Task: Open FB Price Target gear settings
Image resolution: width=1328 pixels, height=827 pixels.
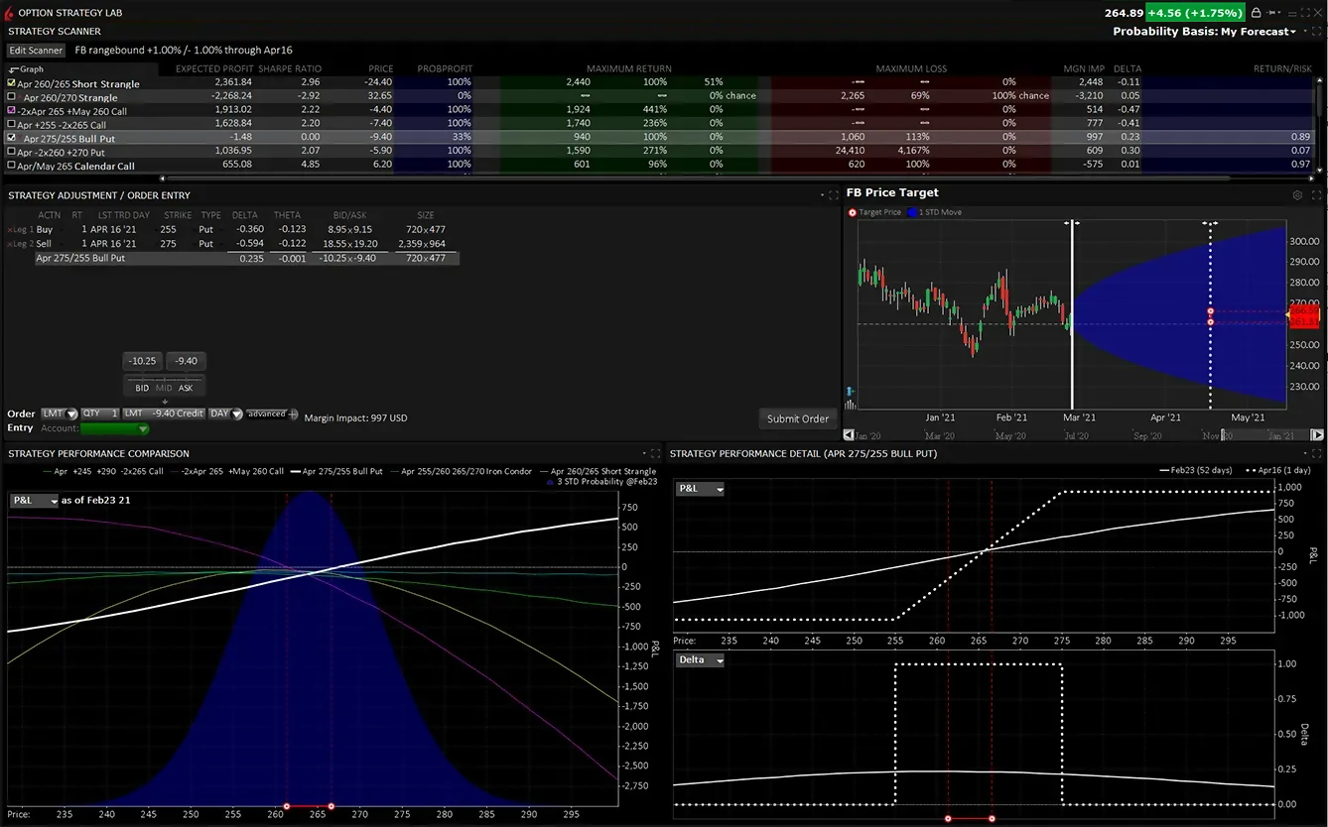Action: click(1297, 195)
